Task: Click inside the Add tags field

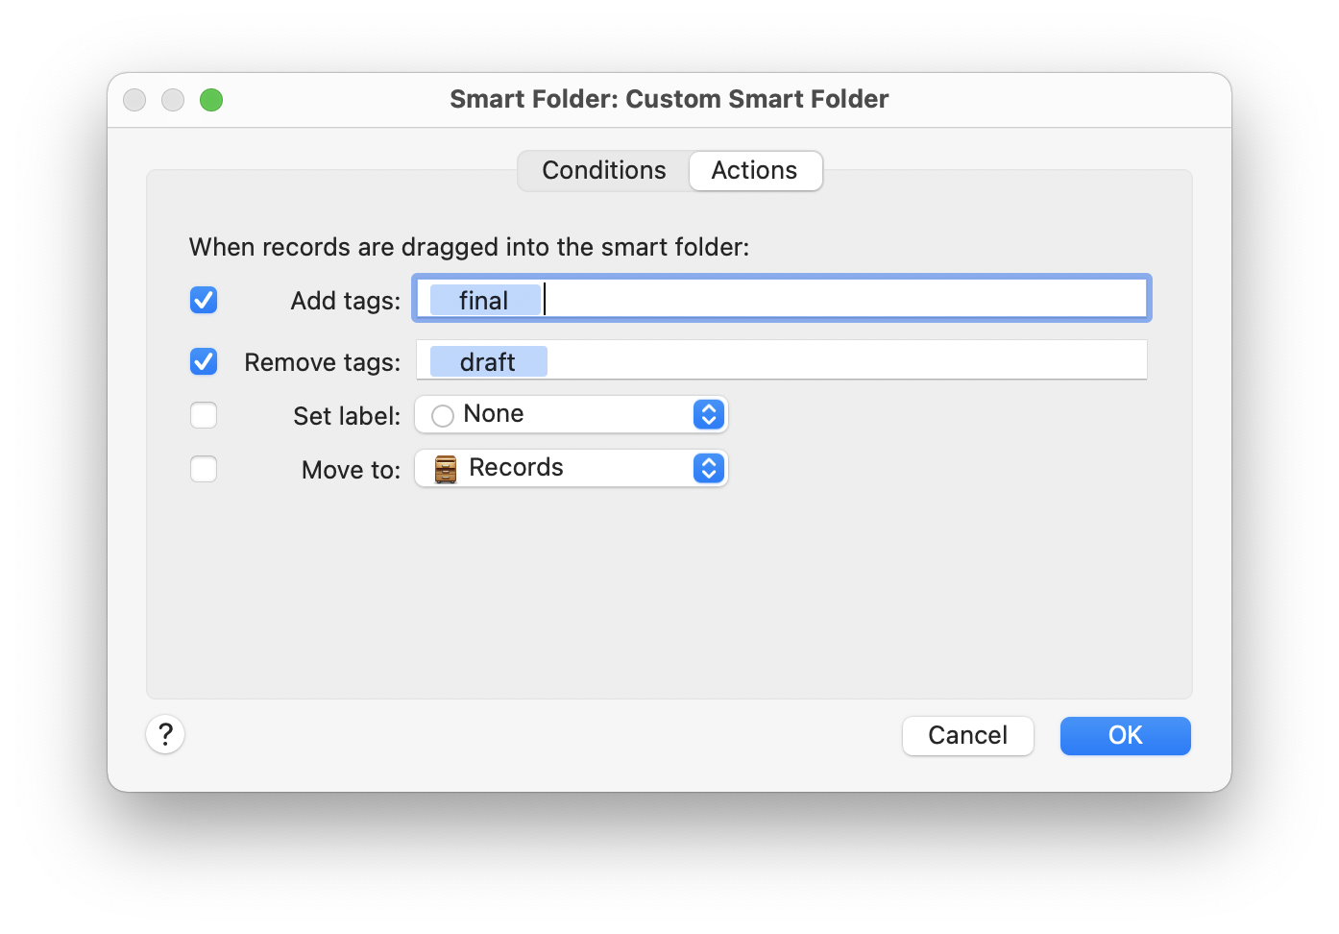Action: [x=782, y=299]
